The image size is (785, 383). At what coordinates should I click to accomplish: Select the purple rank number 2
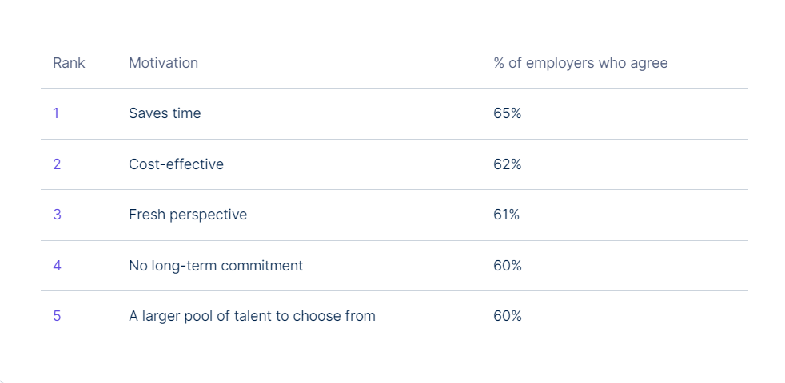[57, 164]
